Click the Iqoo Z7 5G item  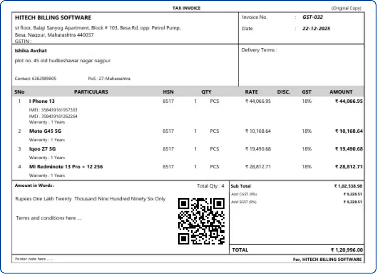[42, 149]
